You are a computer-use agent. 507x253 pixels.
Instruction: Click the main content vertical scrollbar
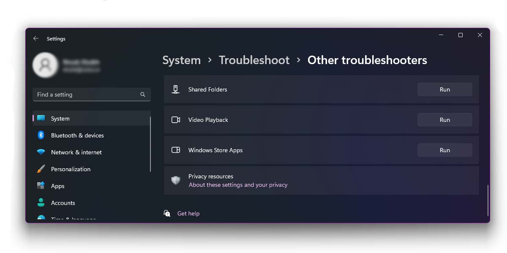[x=488, y=200]
